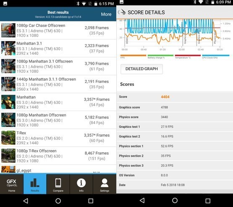Select the Manhattan 3.1 result row
Image resolution: width=233 pixels, height=207 pixels.
58,48
